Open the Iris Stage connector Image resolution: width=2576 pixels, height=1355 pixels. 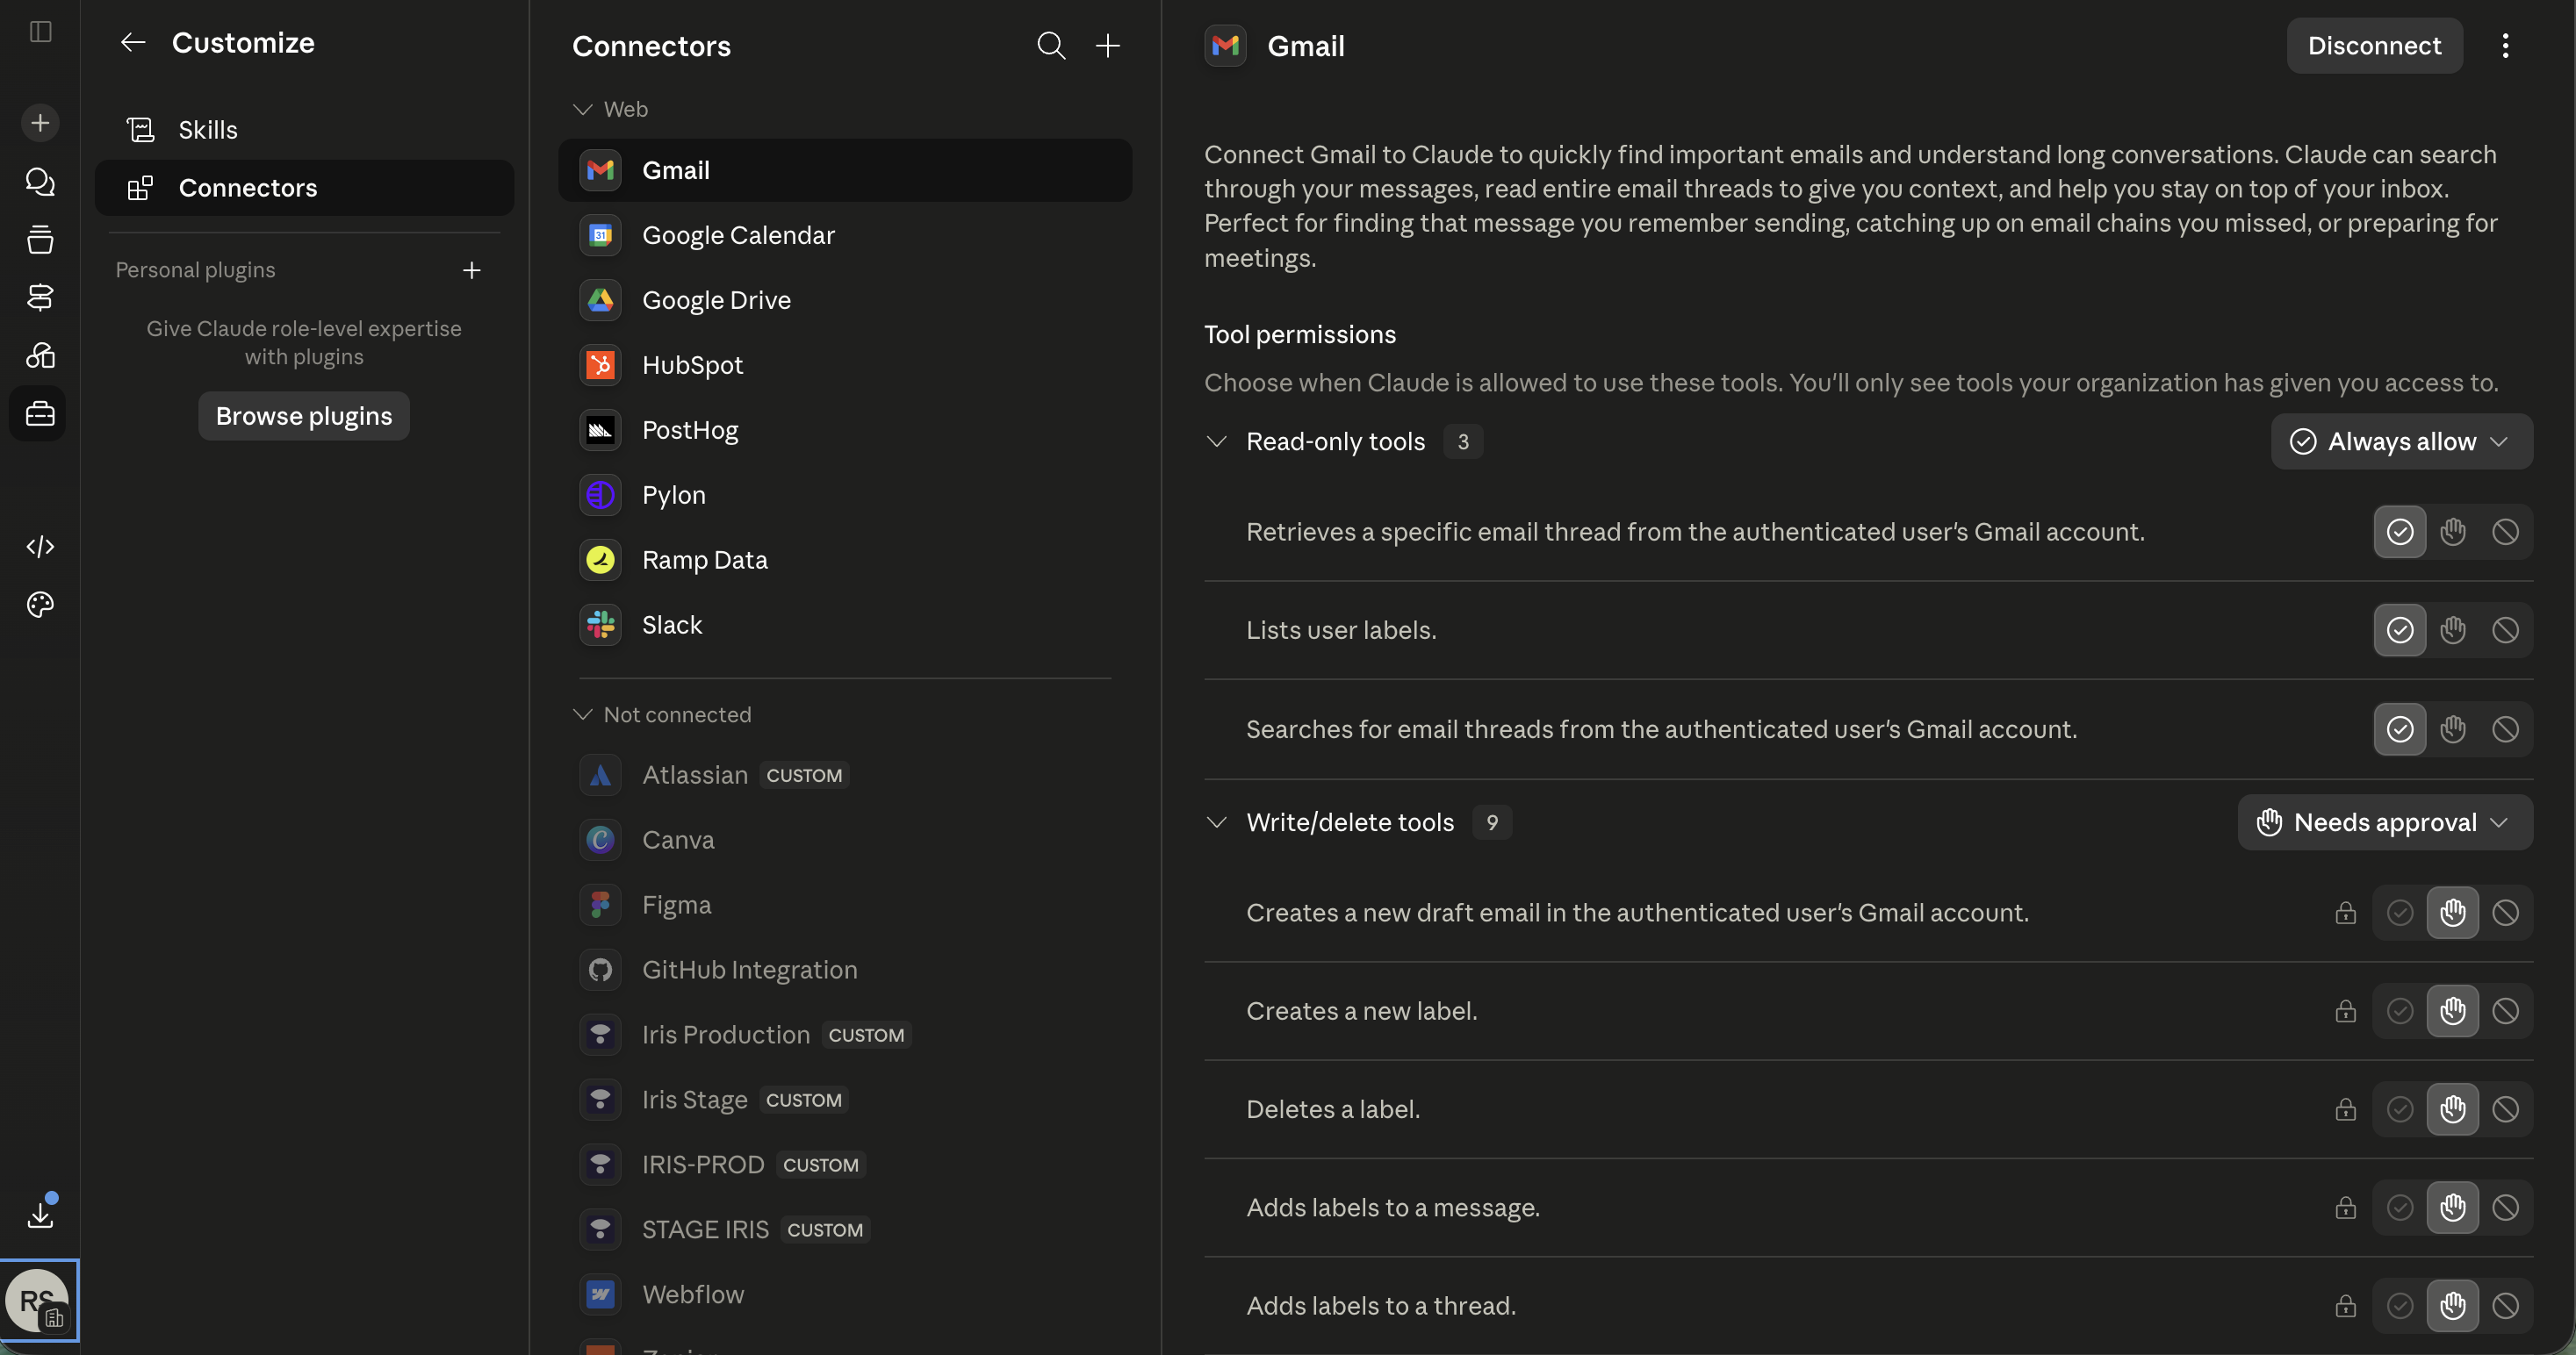pyautogui.click(x=845, y=1100)
